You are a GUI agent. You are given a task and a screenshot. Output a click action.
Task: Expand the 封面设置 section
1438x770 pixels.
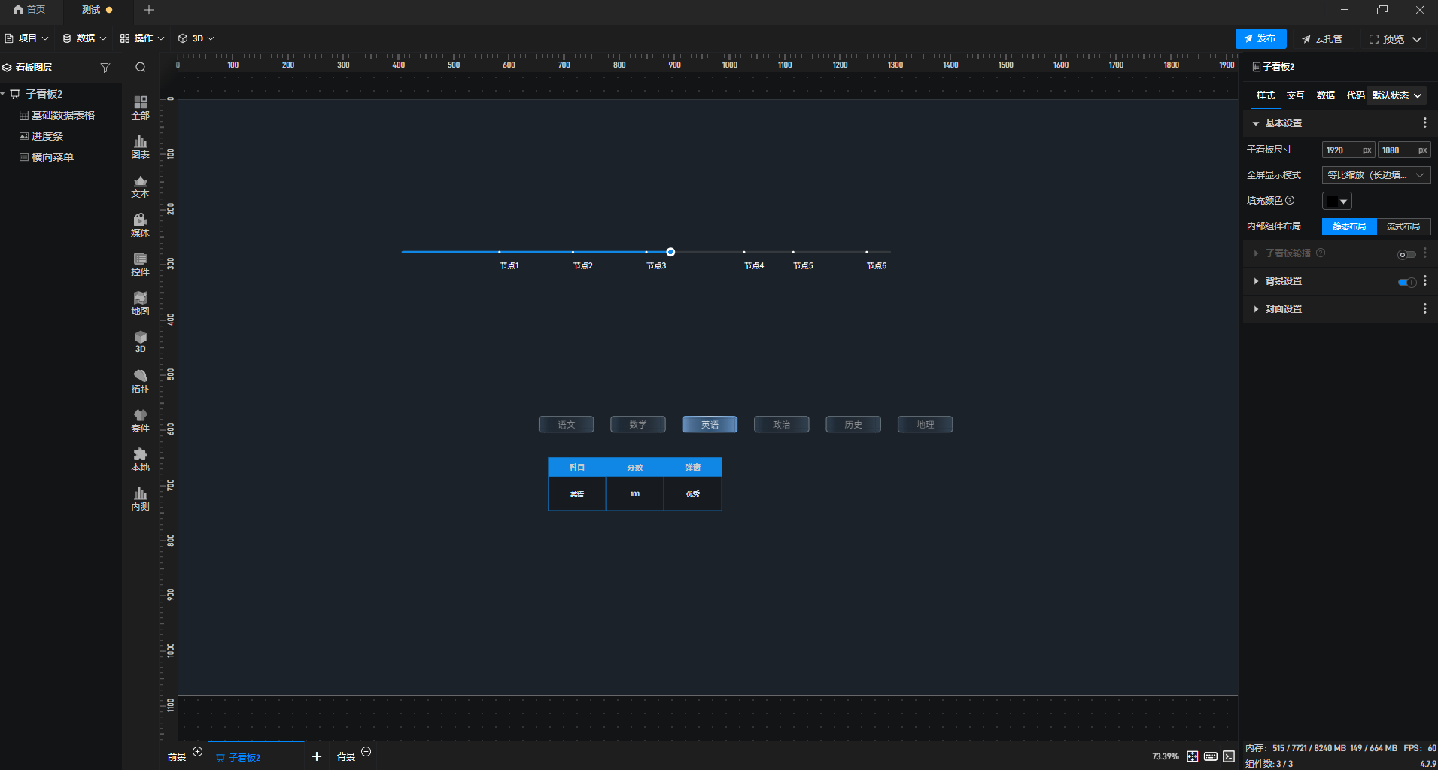[x=1255, y=309]
